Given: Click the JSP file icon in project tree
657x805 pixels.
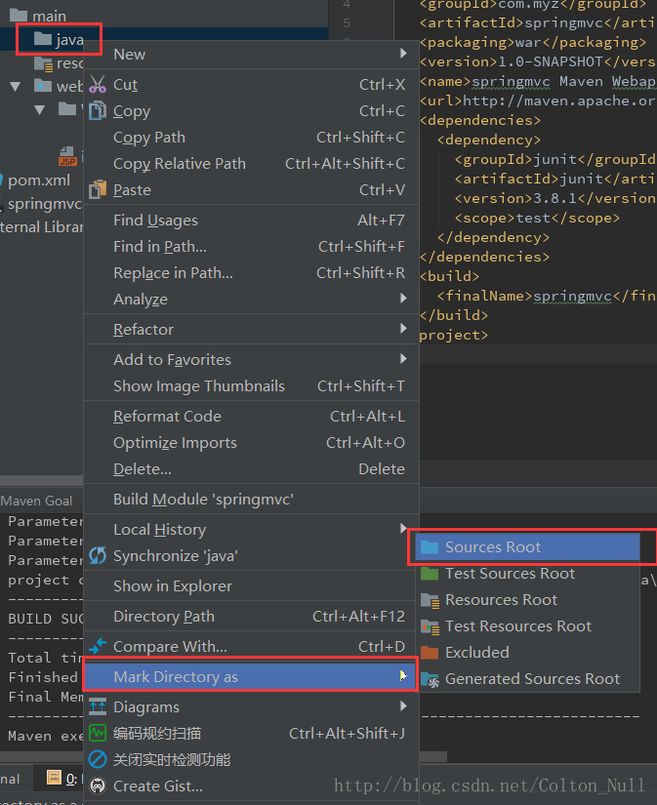Looking at the screenshot, I should click(67, 156).
